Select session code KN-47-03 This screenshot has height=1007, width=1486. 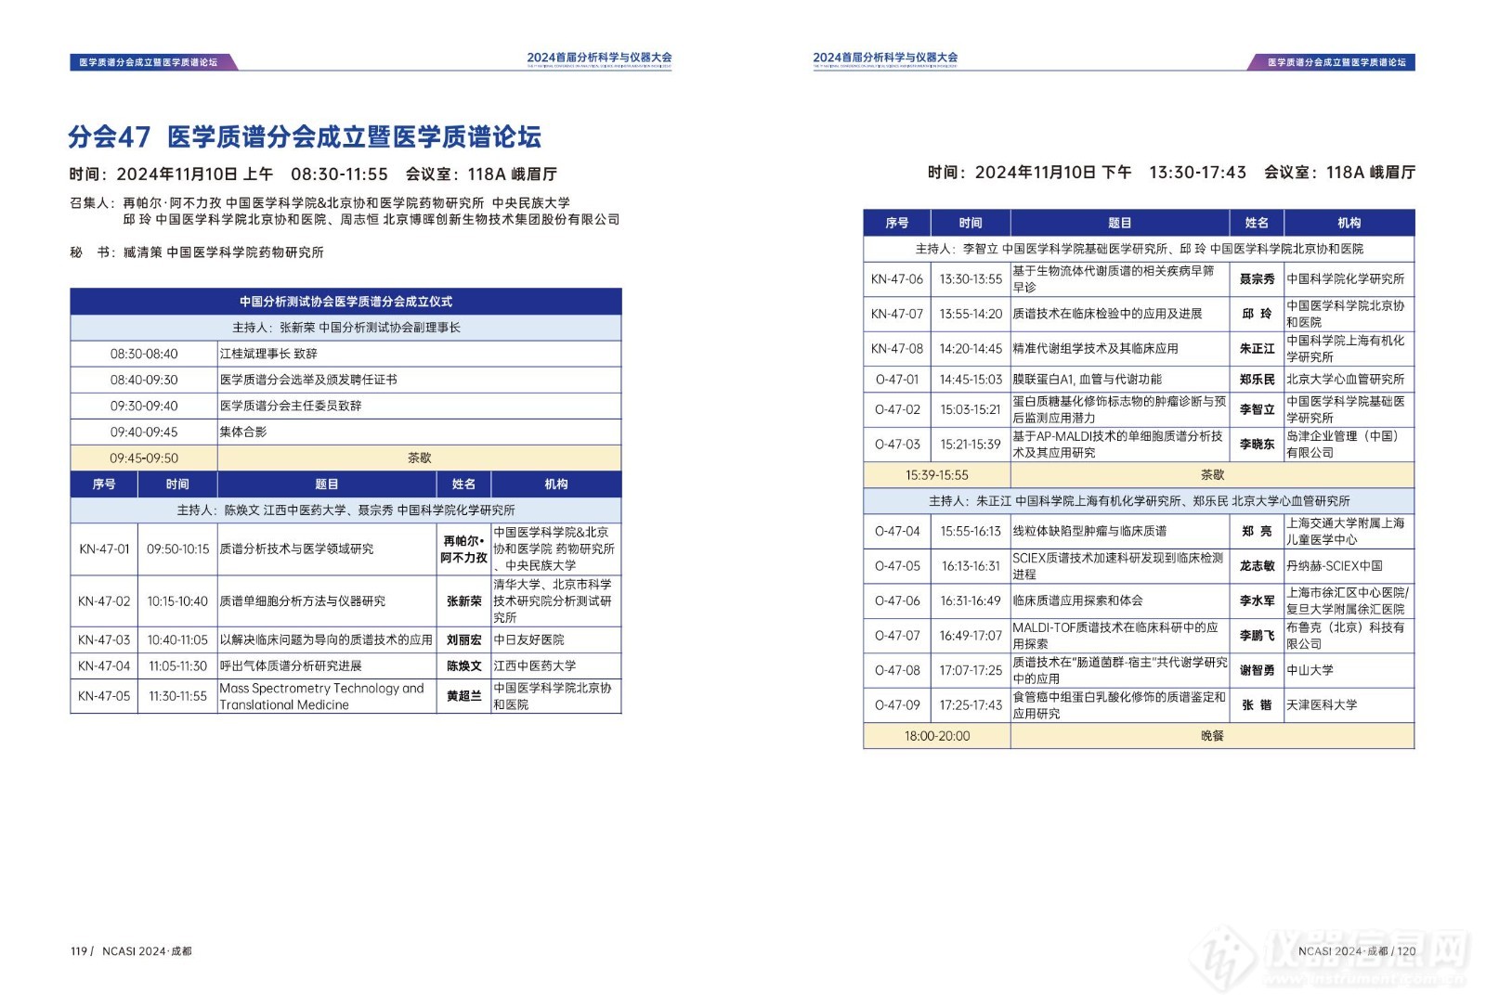click(104, 639)
